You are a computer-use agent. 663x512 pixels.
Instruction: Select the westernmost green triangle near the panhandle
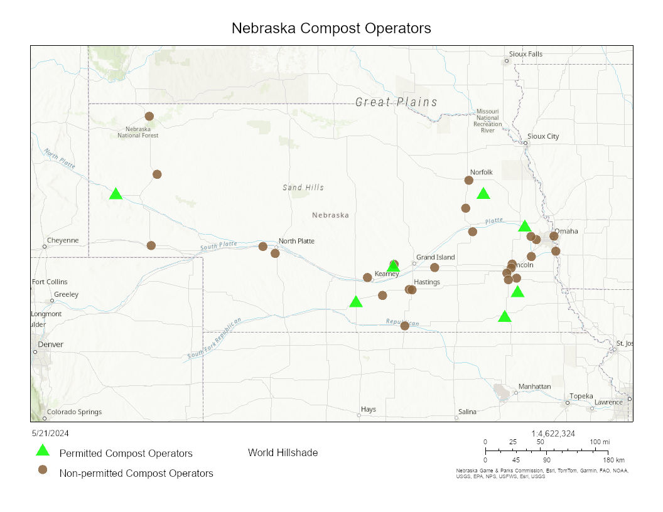(116, 193)
